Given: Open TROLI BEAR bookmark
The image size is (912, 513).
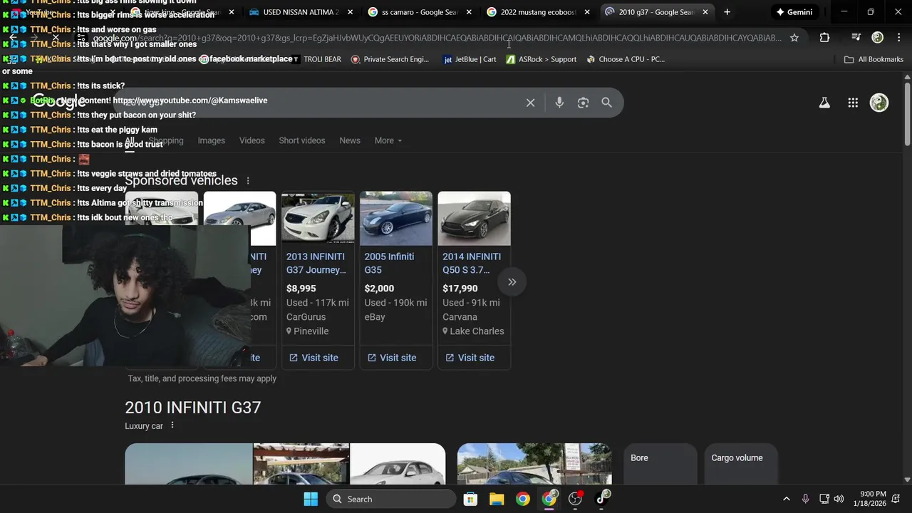Looking at the screenshot, I should coord(316,59).
